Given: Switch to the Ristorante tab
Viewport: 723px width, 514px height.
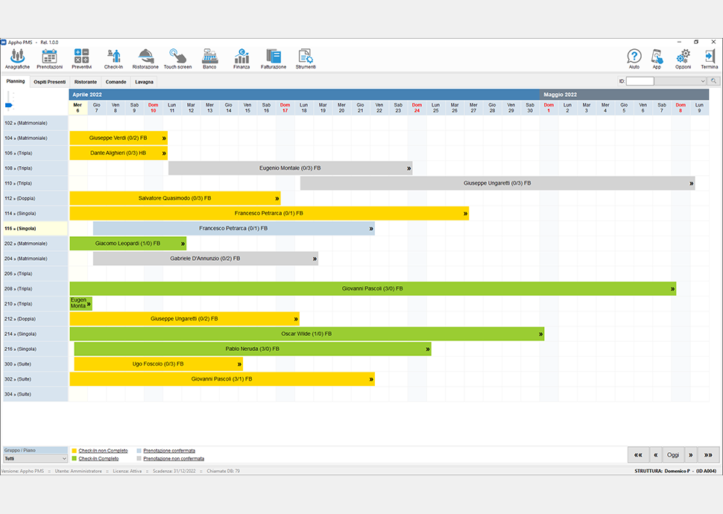Looking at the screenshot, I should pos(85,82).
